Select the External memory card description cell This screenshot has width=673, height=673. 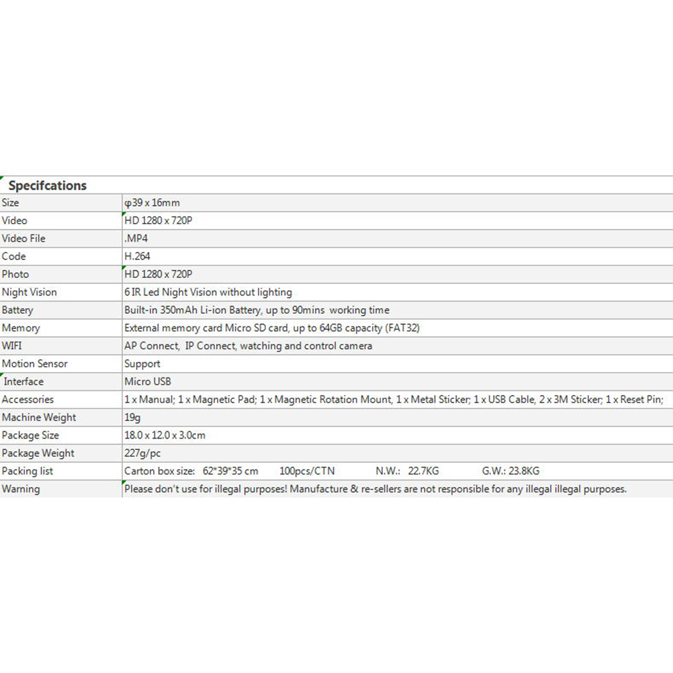272,328
